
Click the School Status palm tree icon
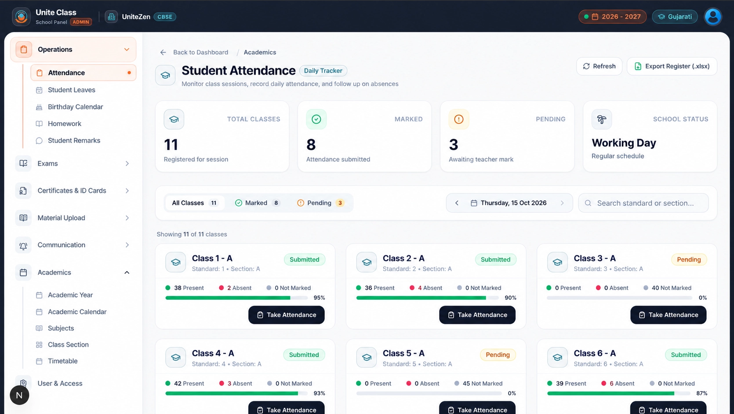tap(602, 119)
